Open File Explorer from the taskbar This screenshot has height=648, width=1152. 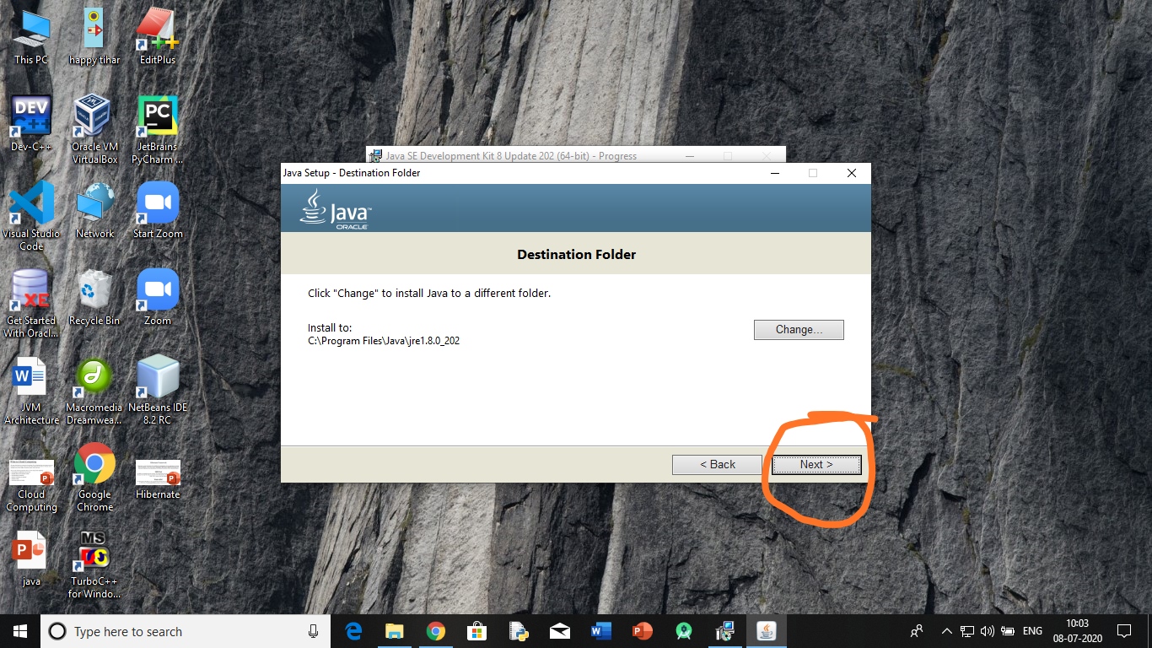coord(394,631)
